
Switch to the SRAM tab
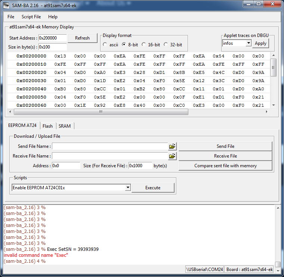(x=65, y=126)
